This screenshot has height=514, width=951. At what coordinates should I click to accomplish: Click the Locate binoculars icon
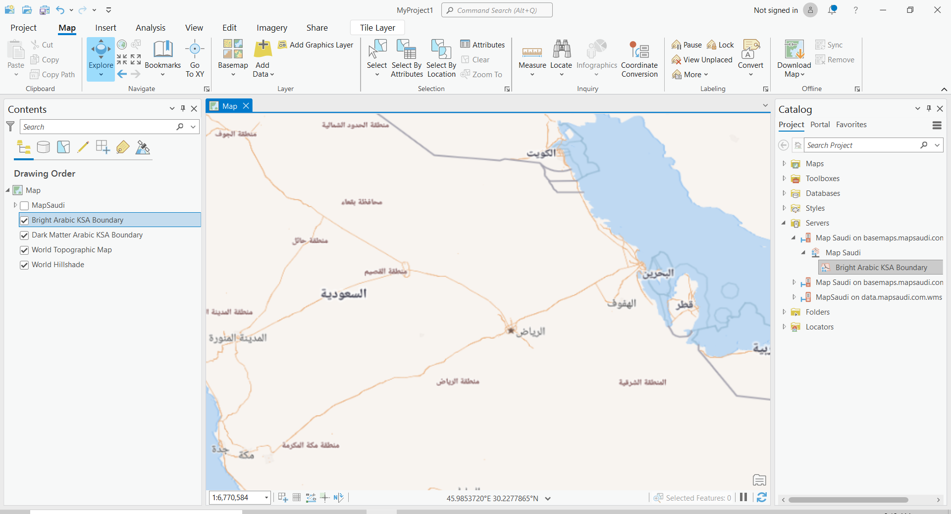point(561,49)
